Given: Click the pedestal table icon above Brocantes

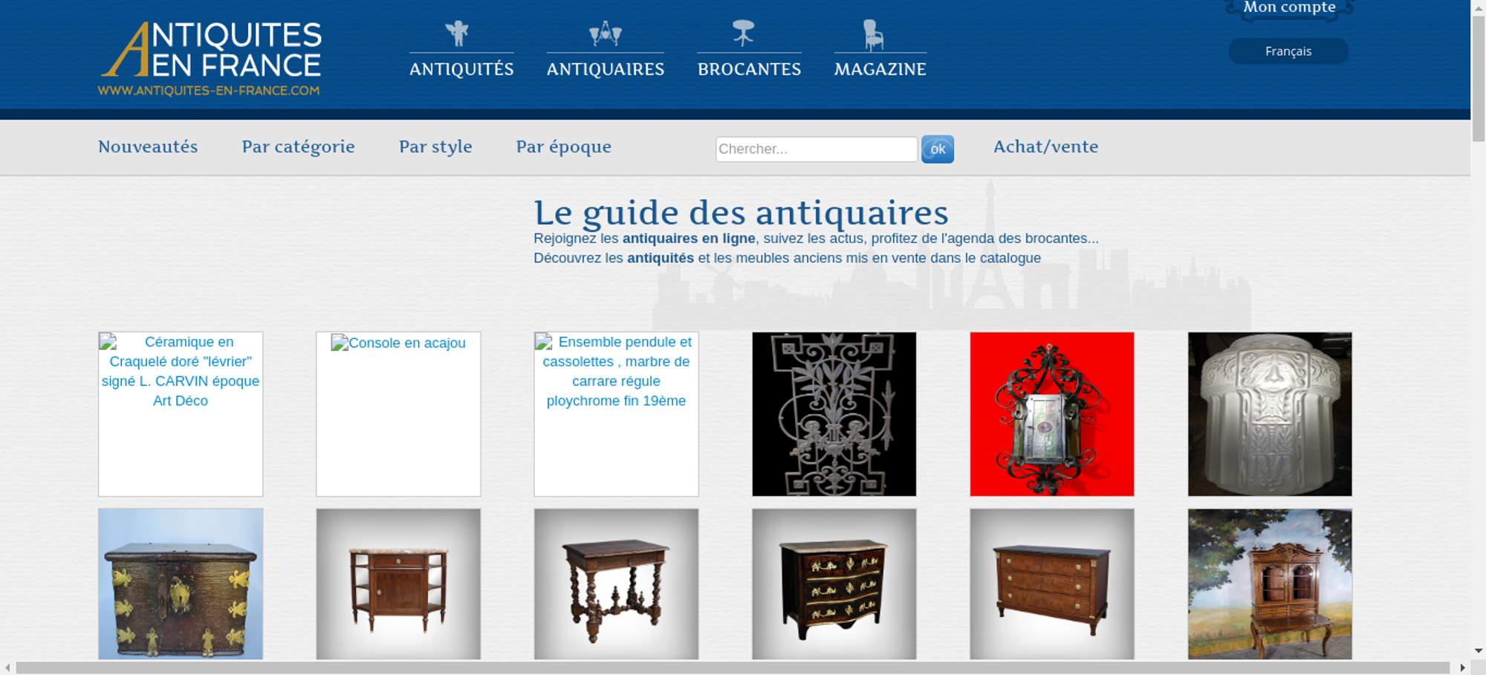Looking at the screenshot, I should 743,33.
